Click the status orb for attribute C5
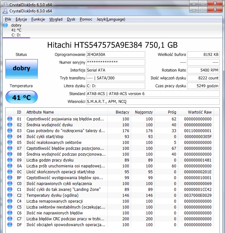Viewport: 225px width, 233px height. coord(10,207)
